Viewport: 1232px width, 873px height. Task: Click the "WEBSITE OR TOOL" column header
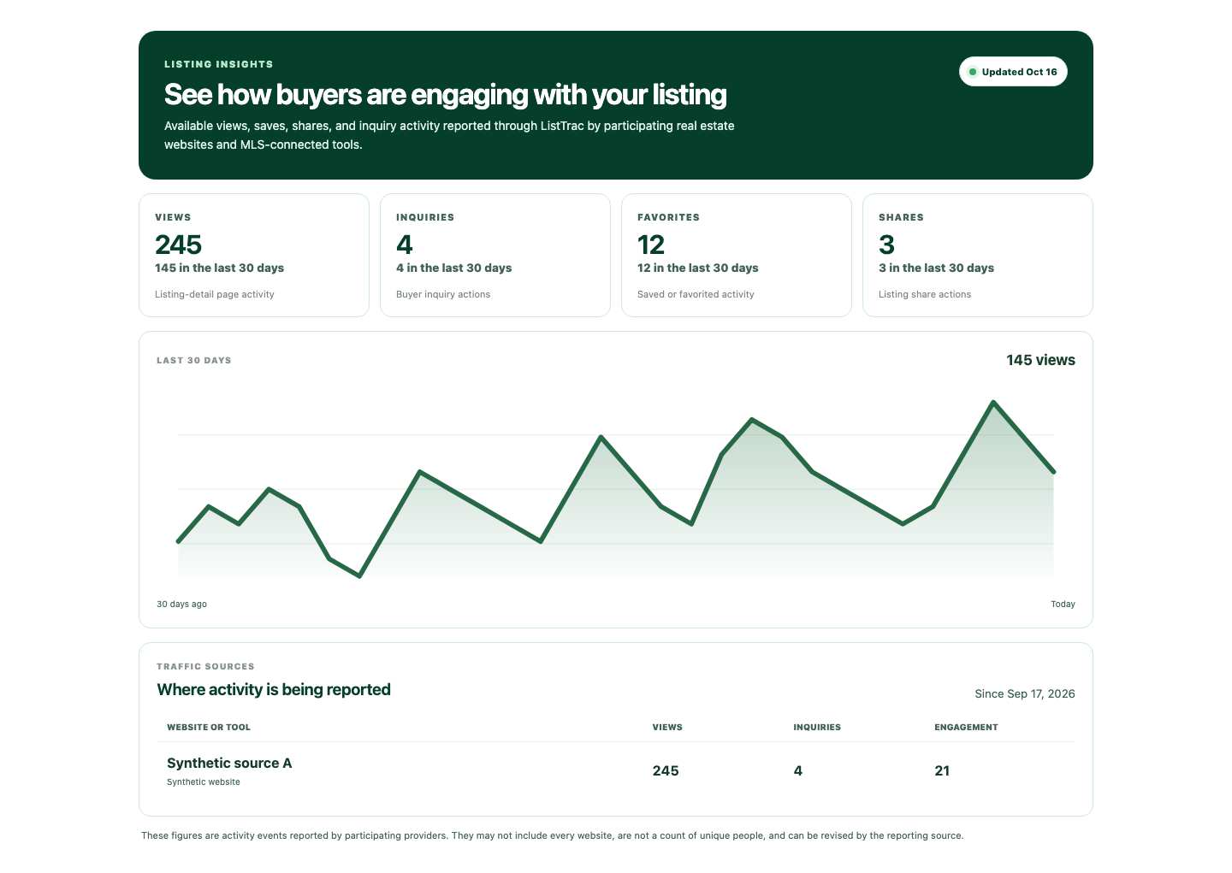click(209, 727)
